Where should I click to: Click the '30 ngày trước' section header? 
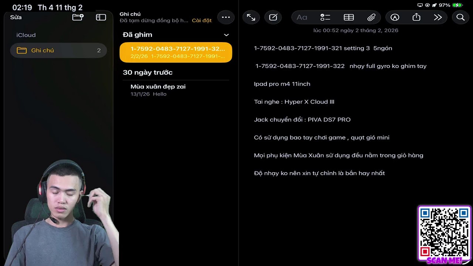pyautogui.click(x=148, y=72)
